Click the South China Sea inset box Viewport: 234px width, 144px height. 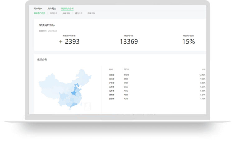(88, 106)
